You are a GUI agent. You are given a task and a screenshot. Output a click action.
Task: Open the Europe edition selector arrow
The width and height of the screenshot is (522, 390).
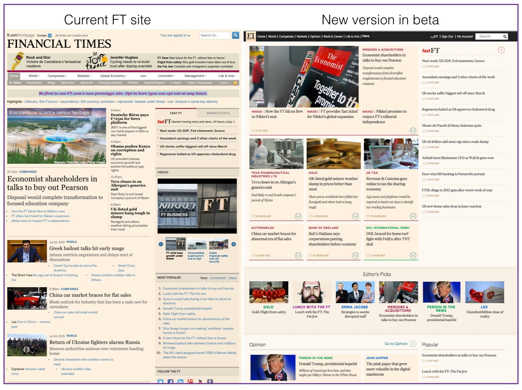[49, 35]
